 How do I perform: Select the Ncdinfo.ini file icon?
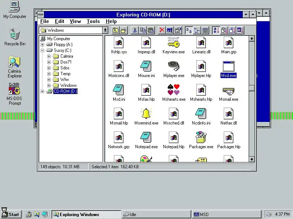[x=201, y=116]
